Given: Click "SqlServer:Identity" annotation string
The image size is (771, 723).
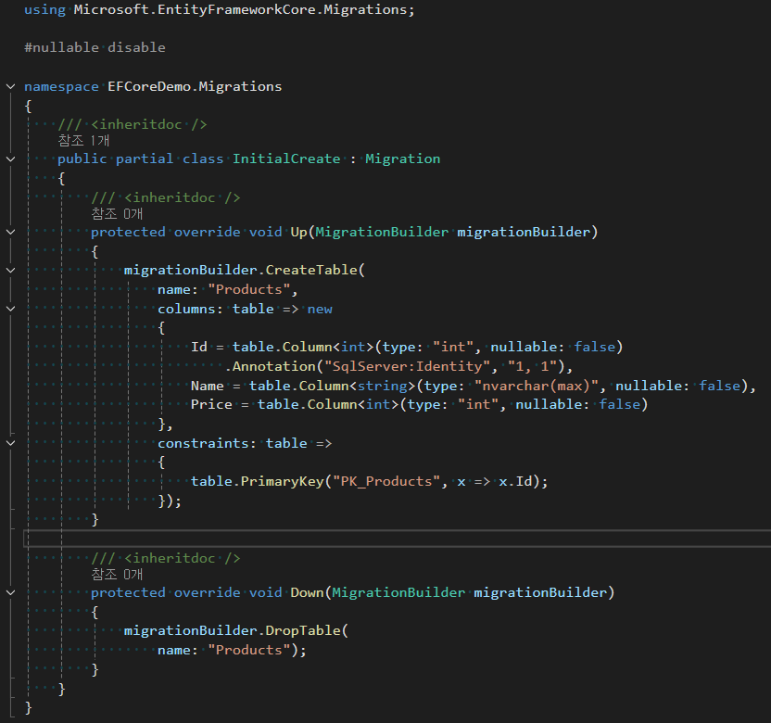Looking at the screenshot, I should (407, 366).
